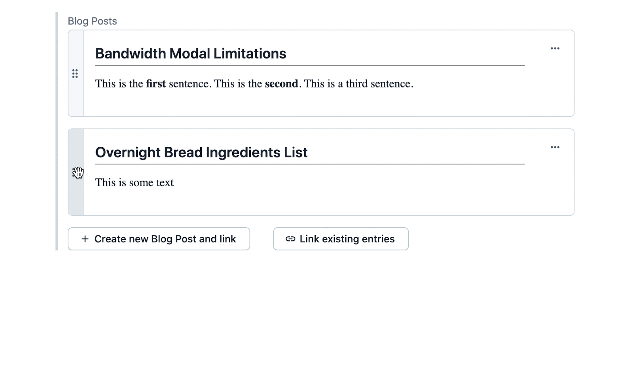Focus the Overnight Bread Ingredients List title
Image resolution: width=633 pixels, height=386 pixels.
click(x=201, y=152)
